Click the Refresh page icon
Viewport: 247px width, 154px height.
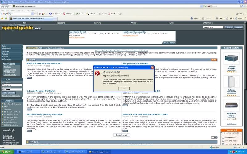205,6
